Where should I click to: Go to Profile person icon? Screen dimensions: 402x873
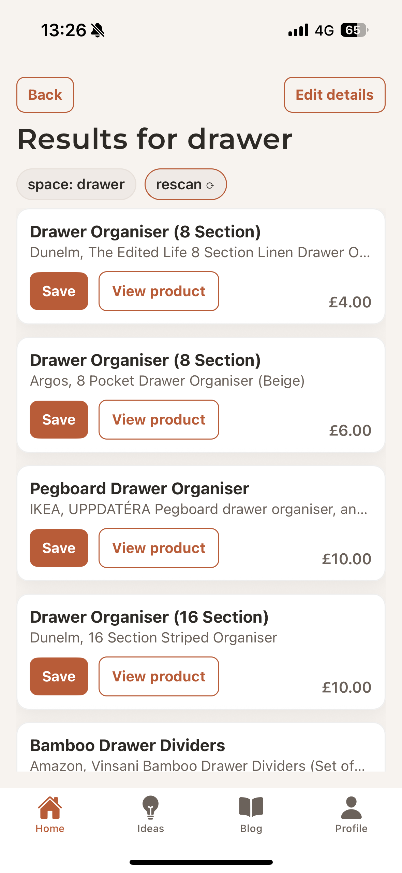351,807
